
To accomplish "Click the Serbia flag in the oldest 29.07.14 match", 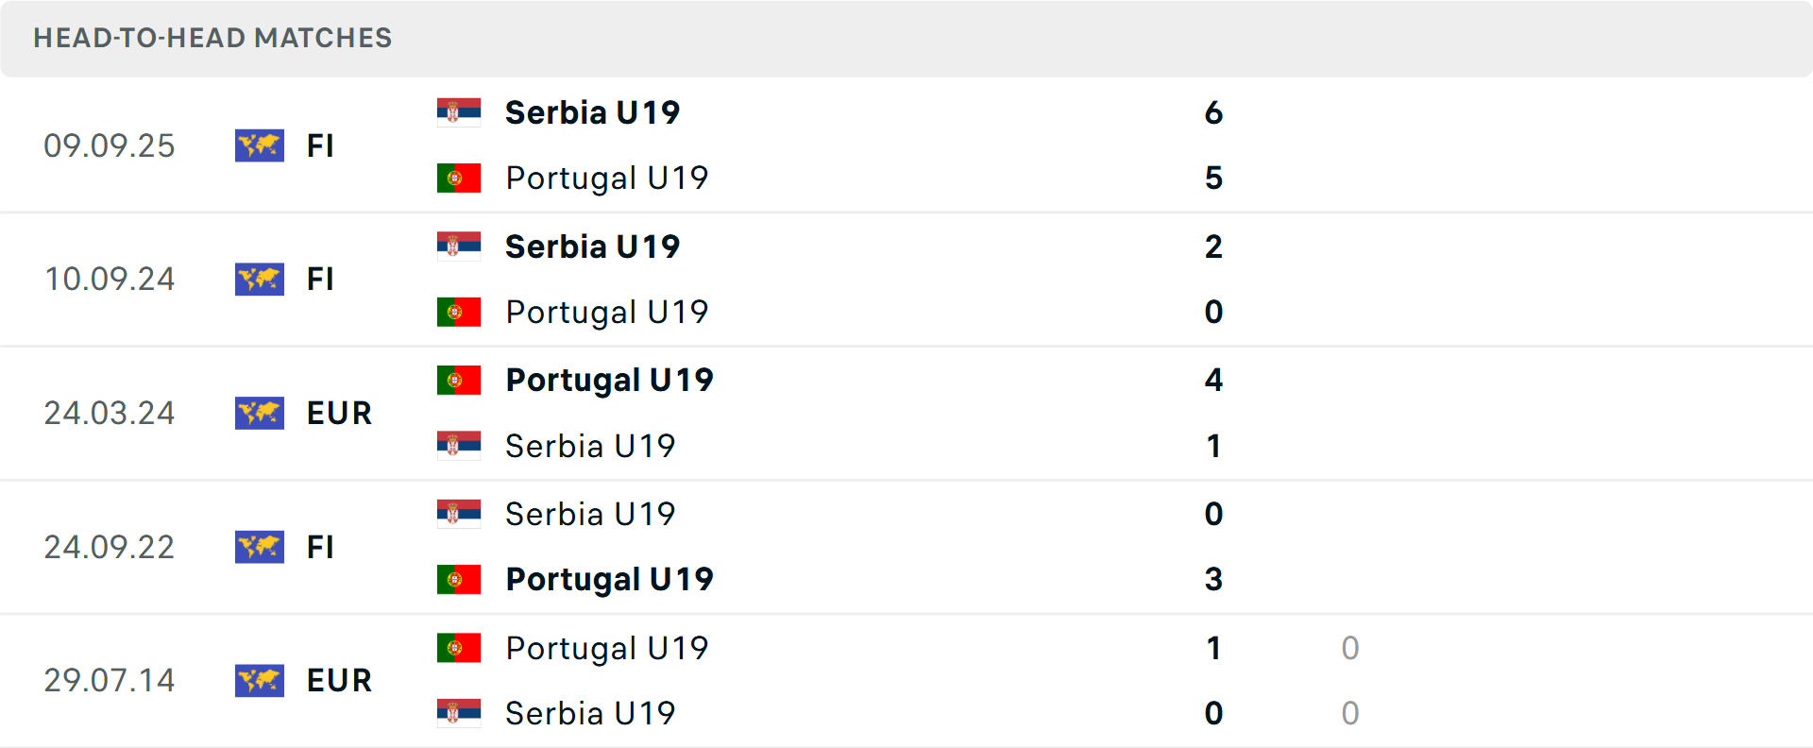I will pyautogui.click(x=459, y=713).
